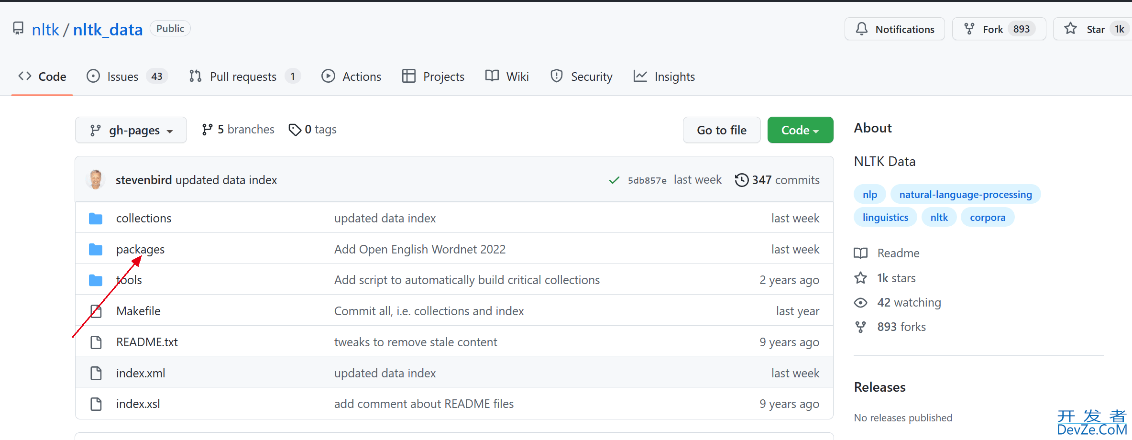Select the natural-language-processing topic tag
1132x440 pixels.
[966, 194]
